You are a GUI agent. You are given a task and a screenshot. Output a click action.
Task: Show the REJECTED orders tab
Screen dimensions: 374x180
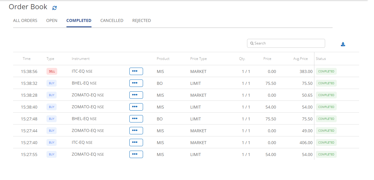(x=142, y=20)
